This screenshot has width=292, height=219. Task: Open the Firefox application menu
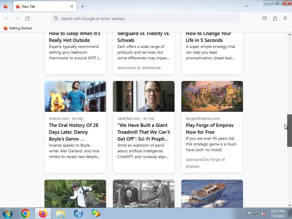click(x=285, y=18)
